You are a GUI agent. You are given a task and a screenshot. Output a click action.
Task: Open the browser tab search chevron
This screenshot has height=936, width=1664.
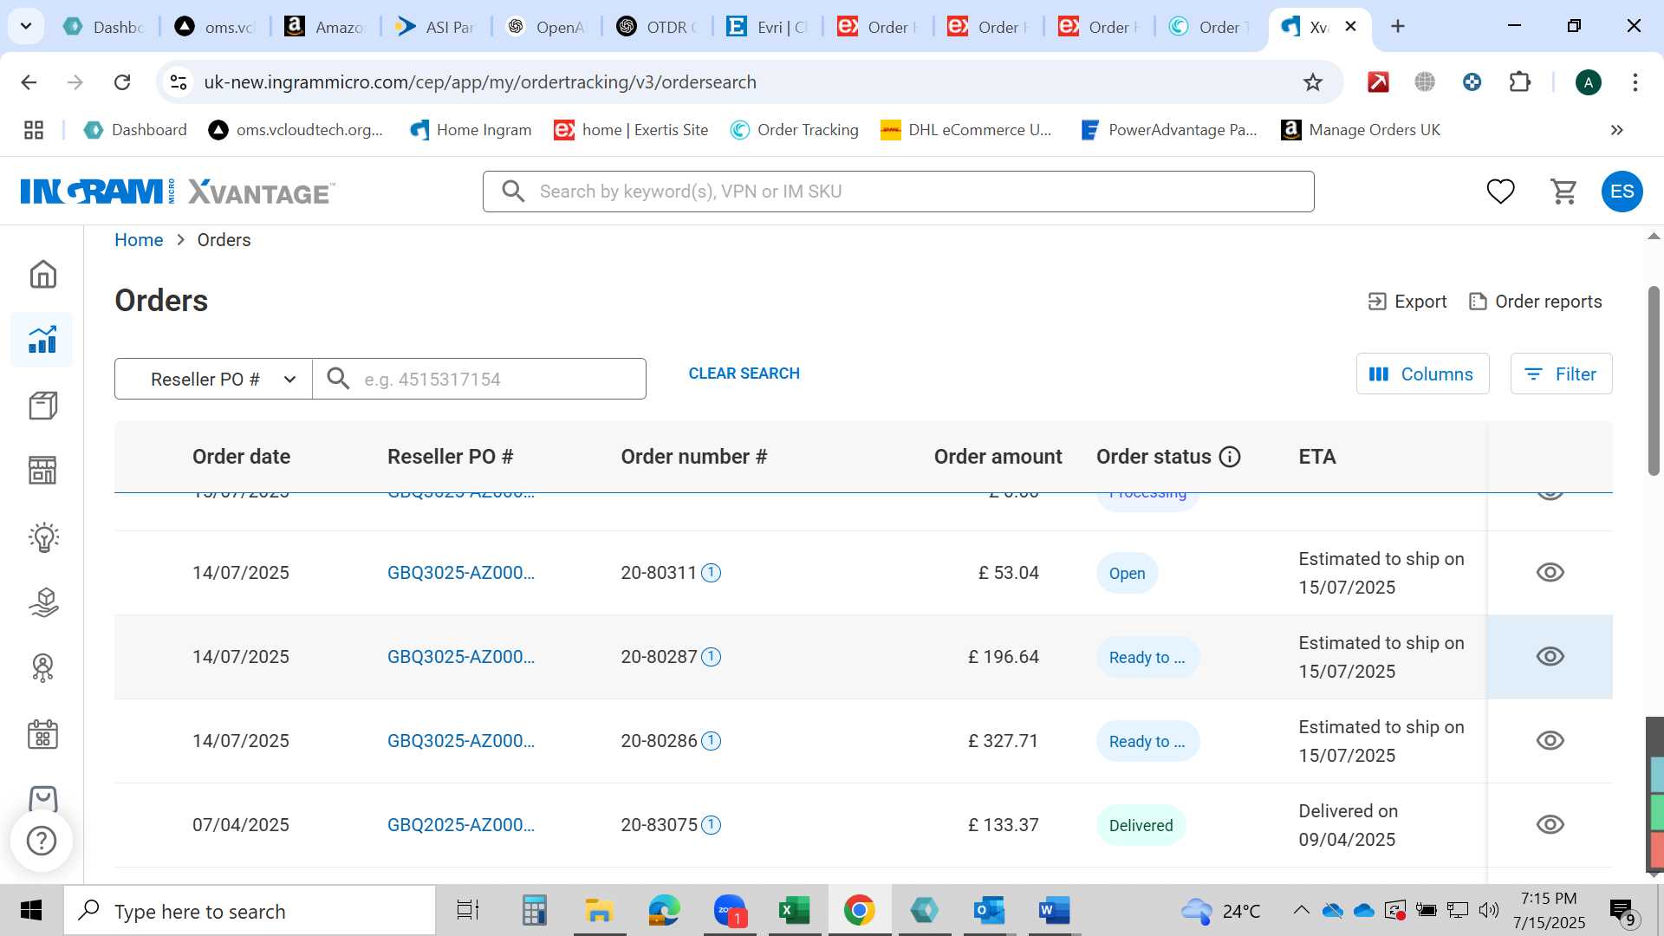pos(26,26)
